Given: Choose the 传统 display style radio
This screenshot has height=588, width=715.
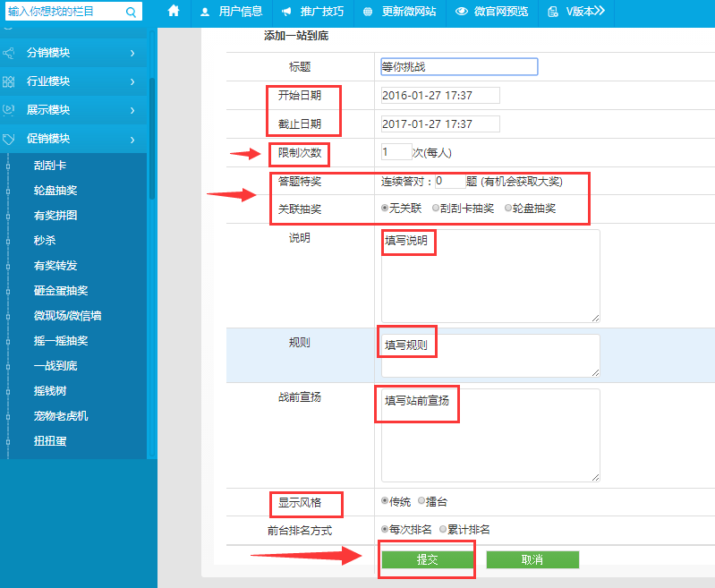Looking at the screenshot, I should click(x=385, y=501).
